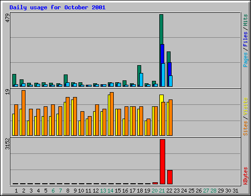Click the "Files" legend label

(x=245, y=39)
